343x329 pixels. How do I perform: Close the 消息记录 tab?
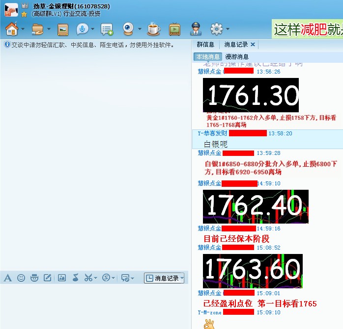(x=253, y=45)
